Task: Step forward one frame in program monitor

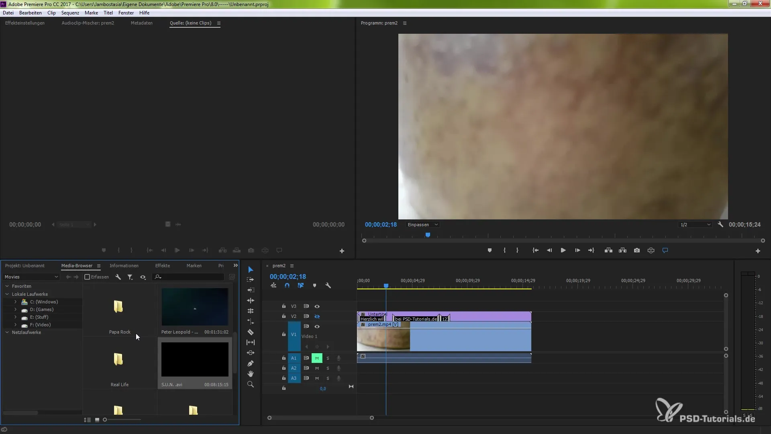Action: point(577,250)
